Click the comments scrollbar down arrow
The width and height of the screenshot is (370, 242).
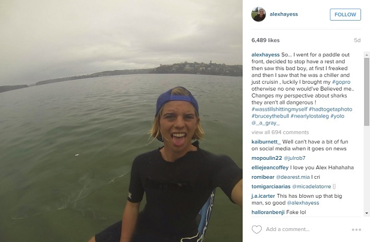tap(367, 214)
